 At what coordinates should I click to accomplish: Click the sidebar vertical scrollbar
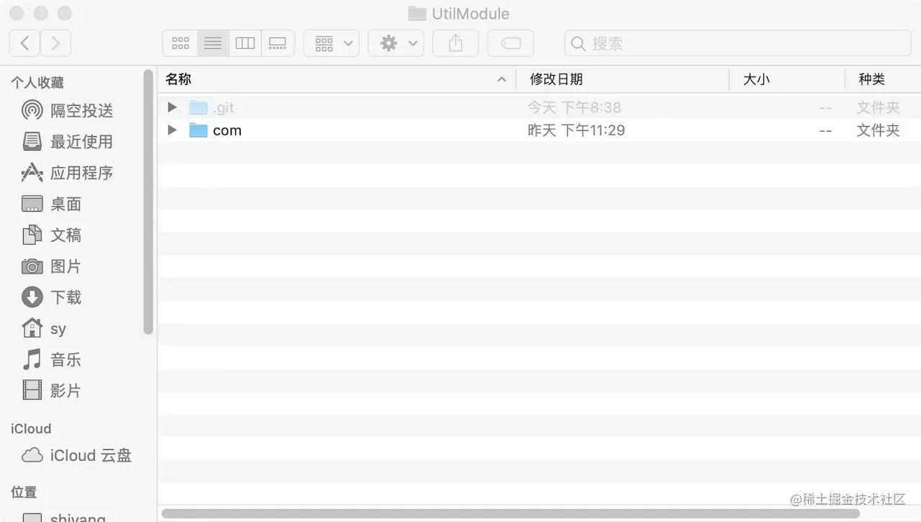click(x=148, y=202)
